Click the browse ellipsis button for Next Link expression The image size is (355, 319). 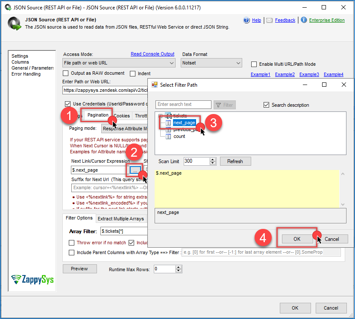(x=135, y=170)
